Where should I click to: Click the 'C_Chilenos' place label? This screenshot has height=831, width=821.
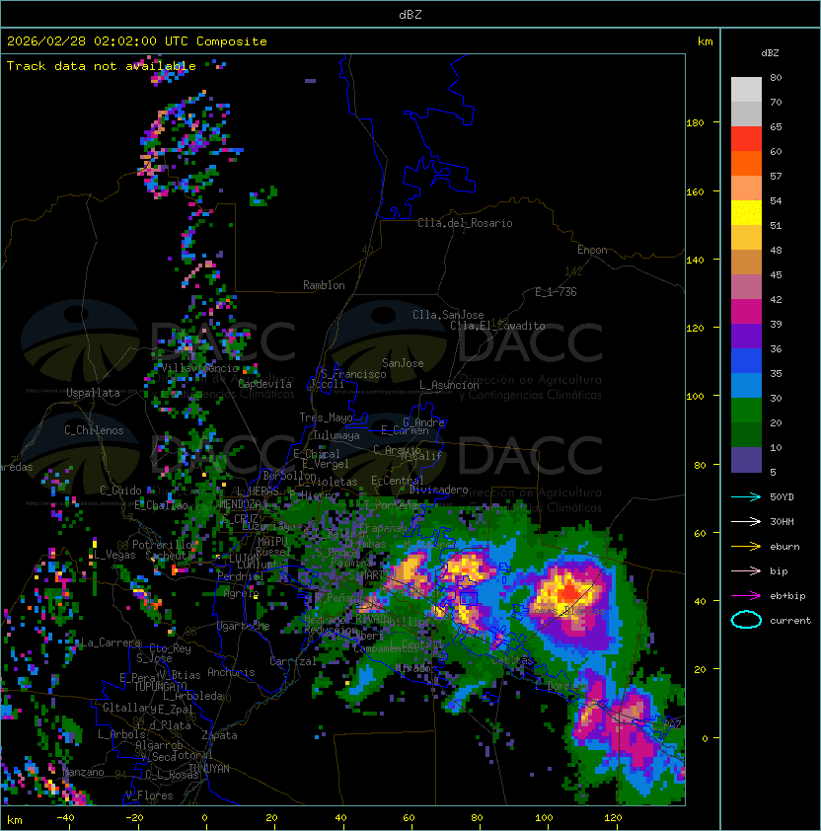pos(94,430)
